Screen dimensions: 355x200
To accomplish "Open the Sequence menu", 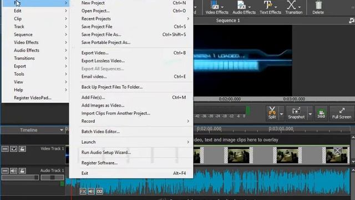I will tap(35, 34).
